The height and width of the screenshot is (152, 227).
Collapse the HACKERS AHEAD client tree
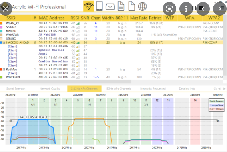(4, 42)
